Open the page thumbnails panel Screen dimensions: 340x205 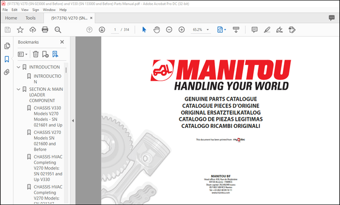(7, 46)
